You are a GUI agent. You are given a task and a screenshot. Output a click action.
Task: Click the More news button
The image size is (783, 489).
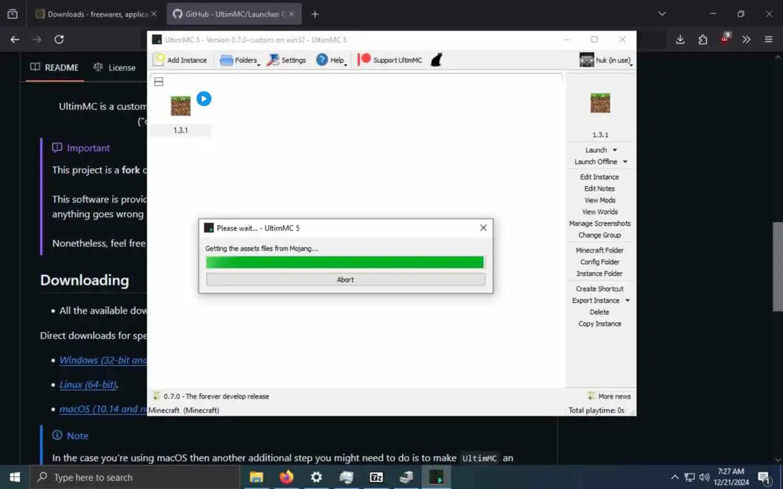coord(609,396)
